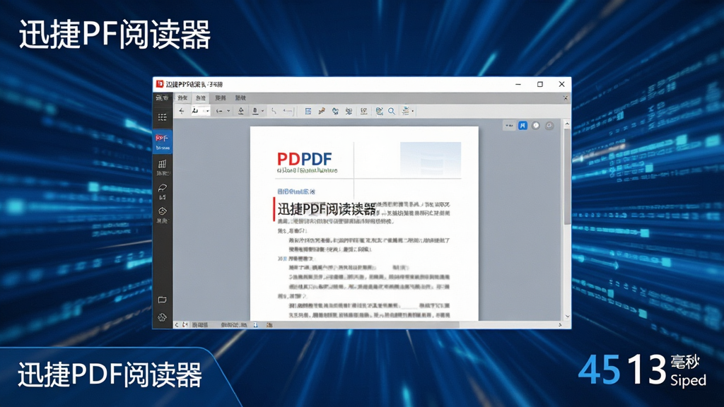Click the blue list layout icon
724x407 pixels.
[x=308, y=111]
